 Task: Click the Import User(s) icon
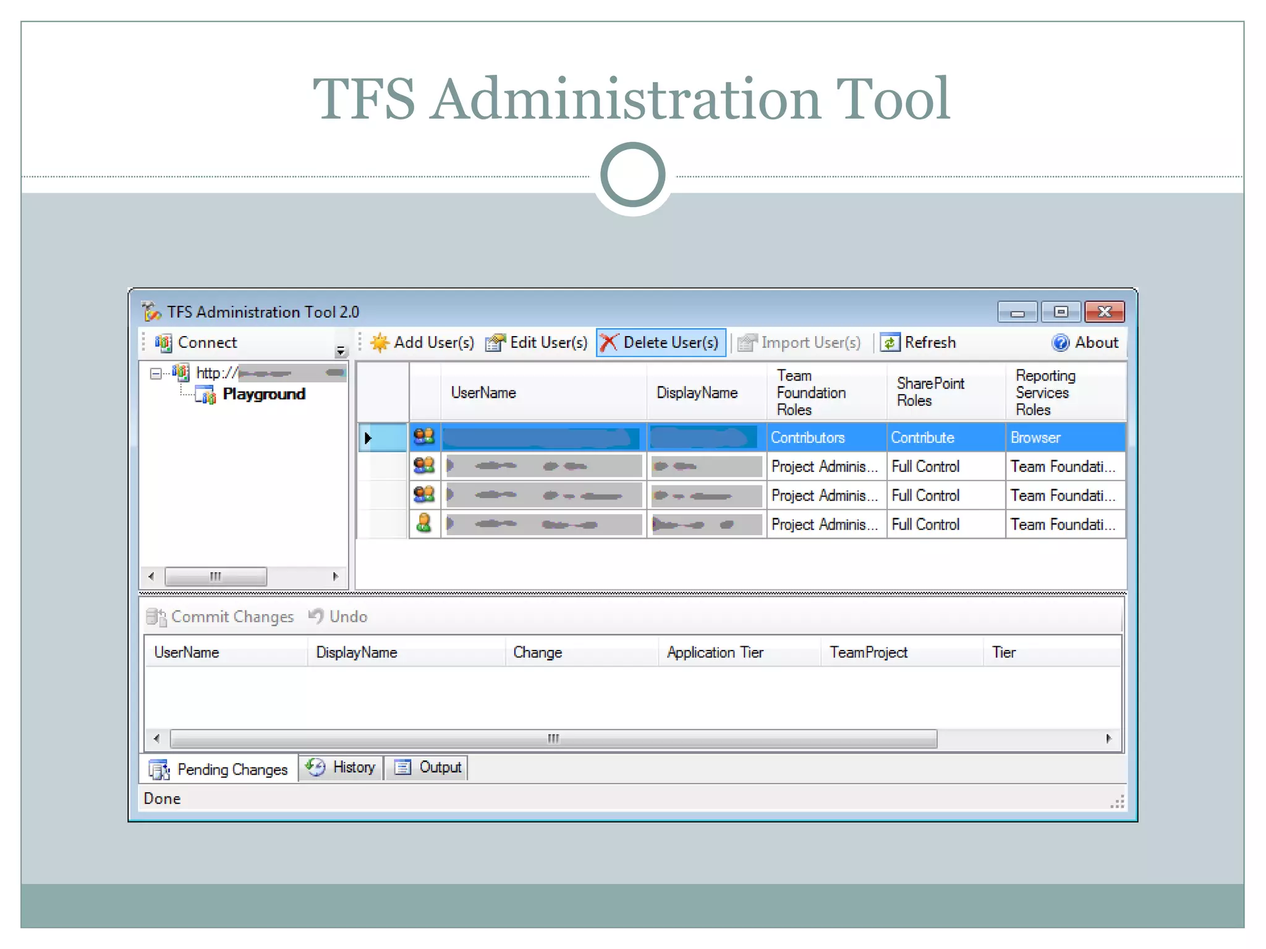747,342
